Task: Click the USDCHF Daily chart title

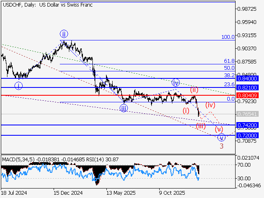Action: coord(47,5)
